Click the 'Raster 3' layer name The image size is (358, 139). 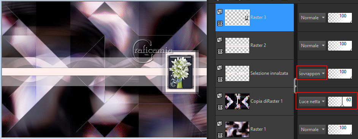pyautogui.click(x=258, y=17)
